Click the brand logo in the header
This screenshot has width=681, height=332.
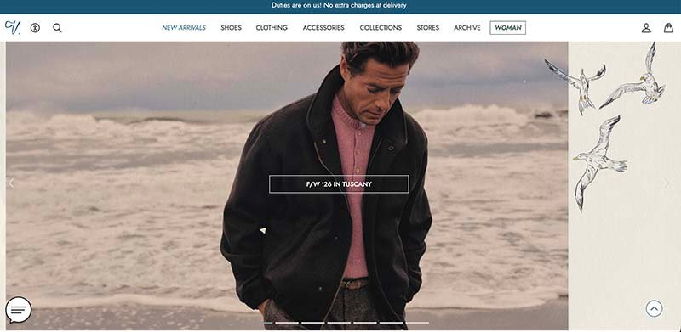13,27
